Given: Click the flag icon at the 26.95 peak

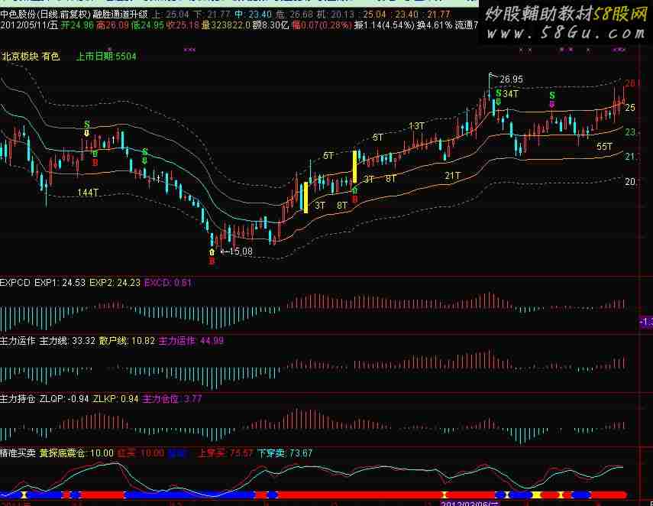Looking at the screenshot, I should tap(493, 76).
